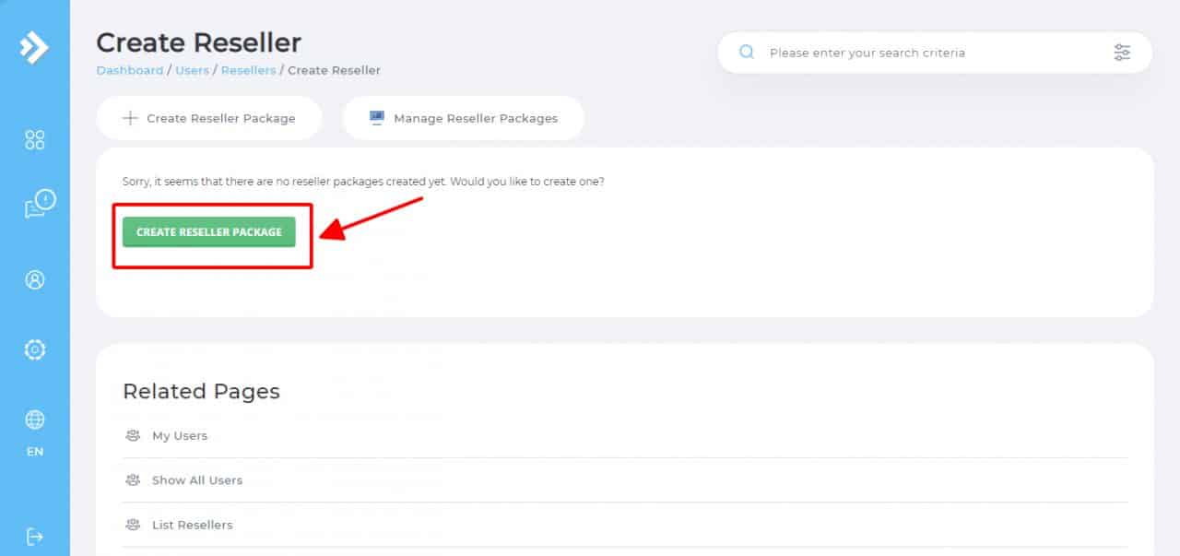The height and width of the screenshot is (556, 1180).
Task: Click the plus icon beside Create Reseller Package
Action: 130,118
